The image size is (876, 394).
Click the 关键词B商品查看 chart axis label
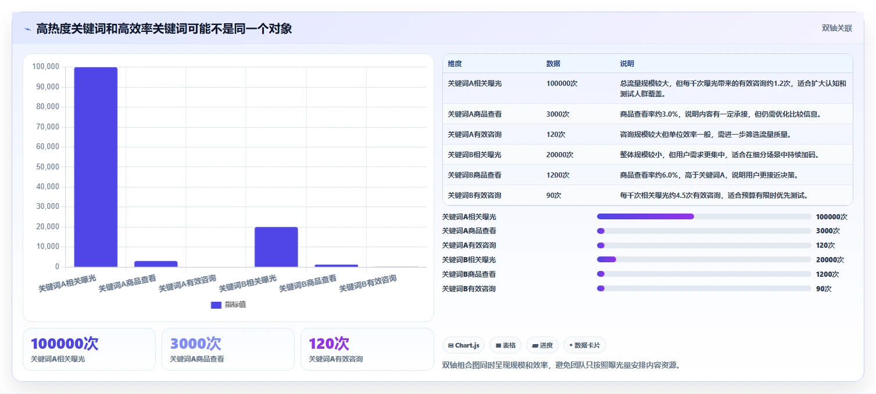(308, 283)
